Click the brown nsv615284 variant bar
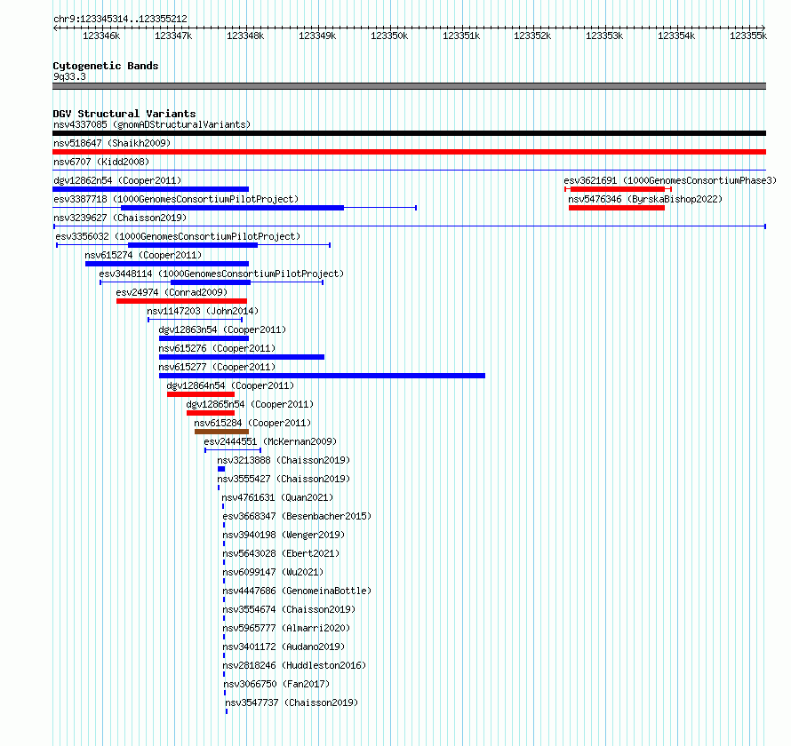This screenshot has width=791, height=746. 221,432
